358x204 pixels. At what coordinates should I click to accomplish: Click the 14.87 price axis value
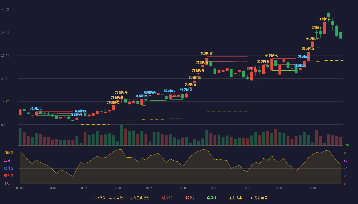click(x=5, y=102)
